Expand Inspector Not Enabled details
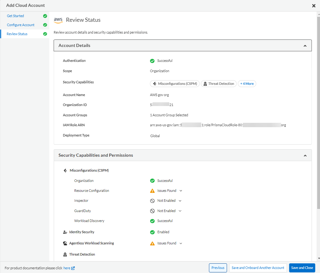The height and width of the screenshot is (273, 320). tap(180, 201)
